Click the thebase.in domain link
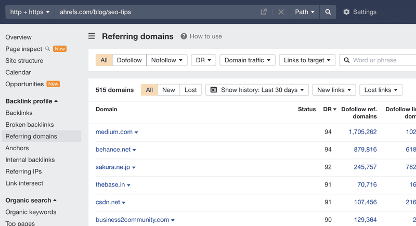Image resolution: width=416 pixels, height=226 pixels. tap(110, 184)
